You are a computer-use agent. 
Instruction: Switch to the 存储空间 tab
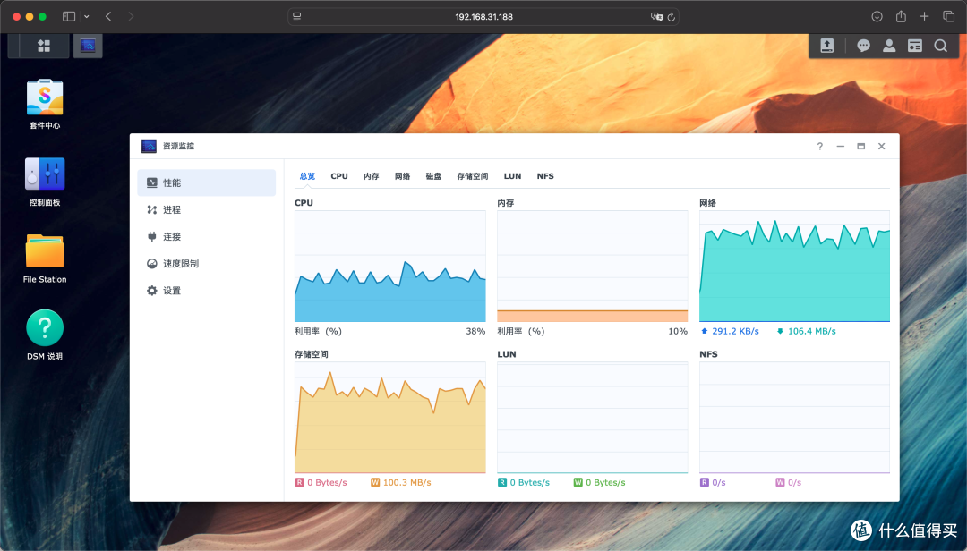[x=472, y=176]
